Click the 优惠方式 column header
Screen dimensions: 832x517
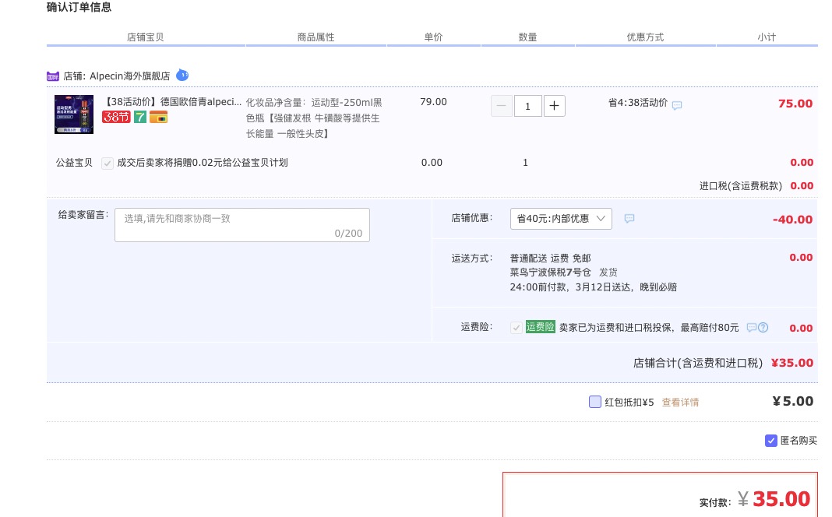(645, 37)
